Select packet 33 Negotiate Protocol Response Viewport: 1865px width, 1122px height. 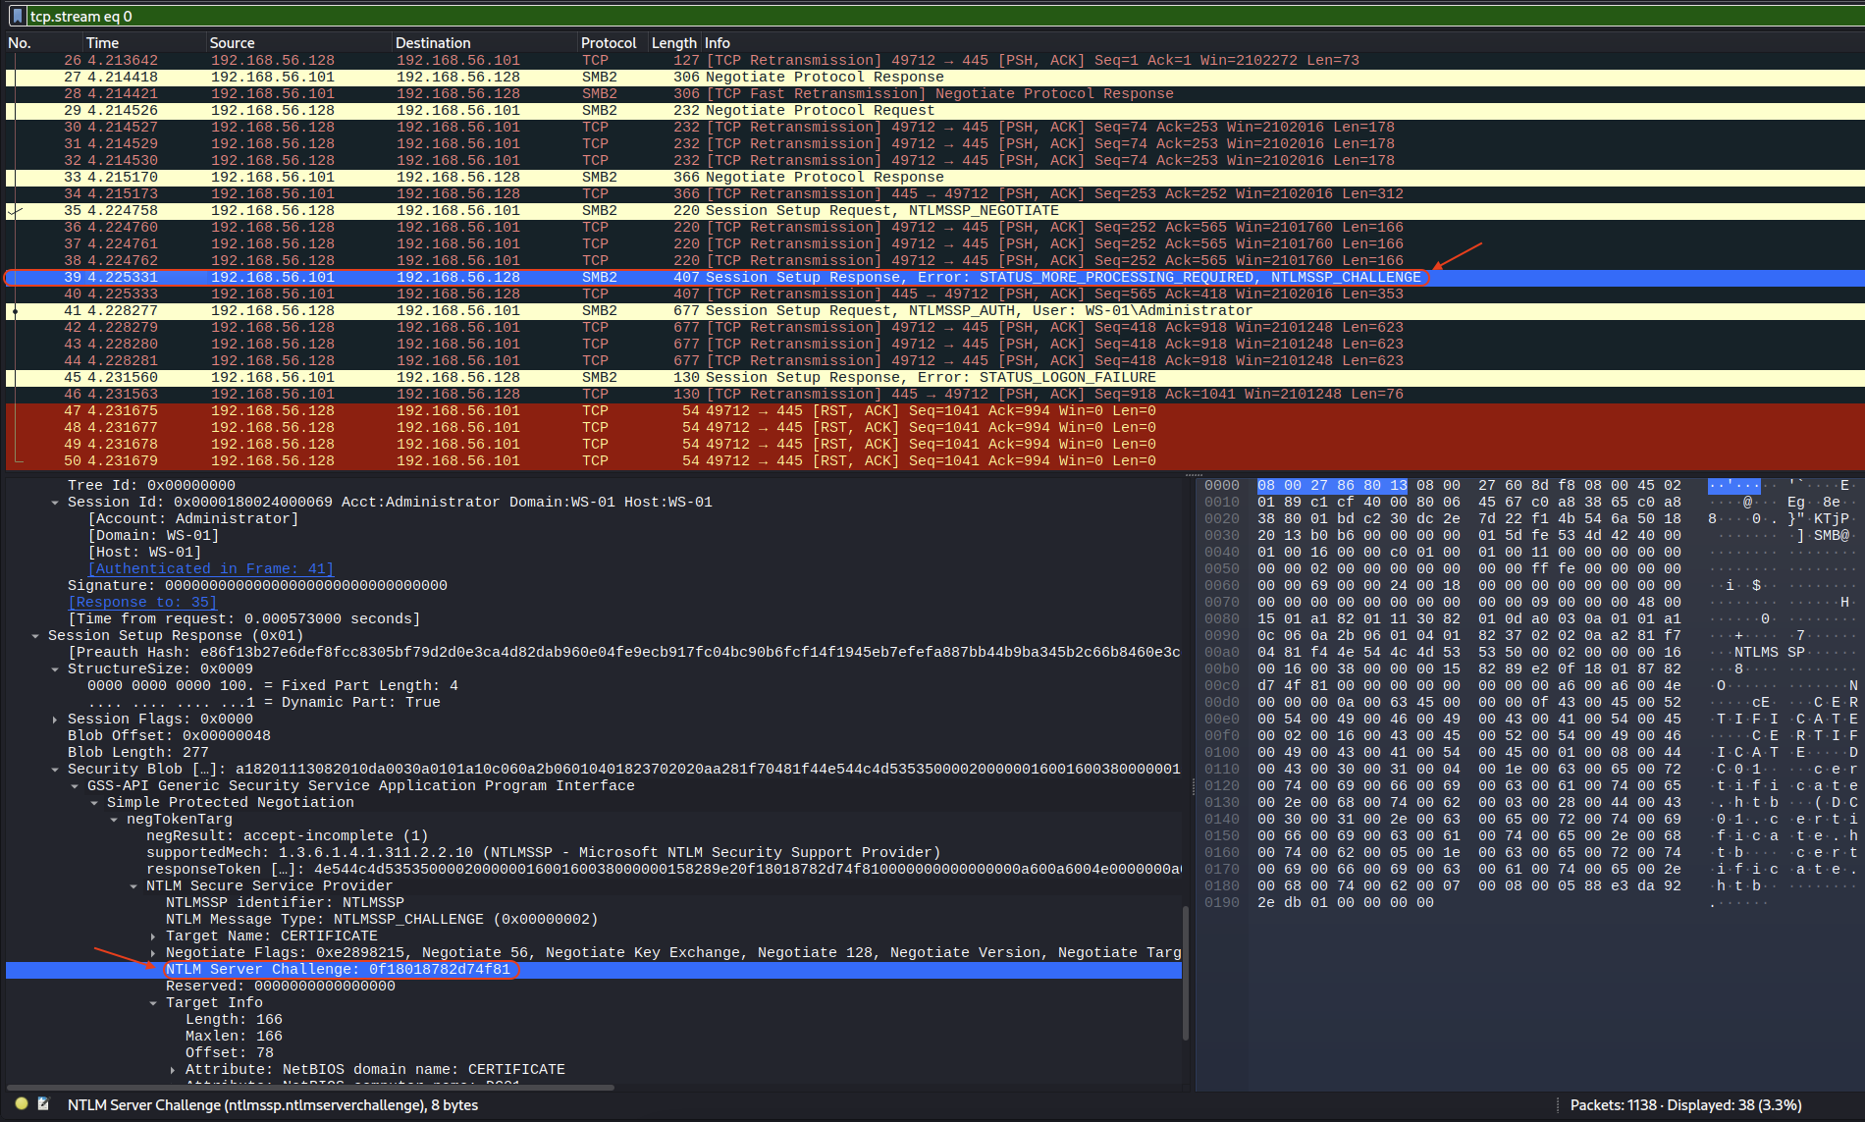click(934, 177)
